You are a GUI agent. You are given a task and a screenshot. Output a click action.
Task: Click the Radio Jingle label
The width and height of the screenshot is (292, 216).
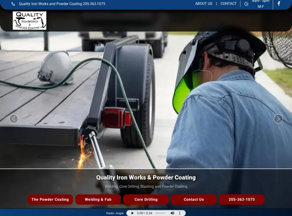pyautogui.click(x=114, y=213)
